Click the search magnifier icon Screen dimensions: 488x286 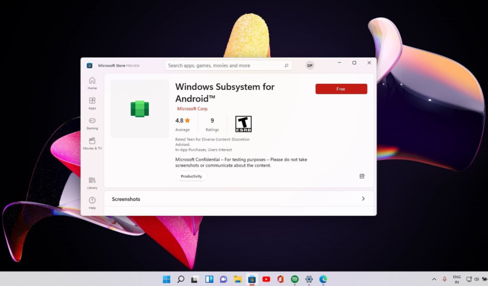pos(286,65)
